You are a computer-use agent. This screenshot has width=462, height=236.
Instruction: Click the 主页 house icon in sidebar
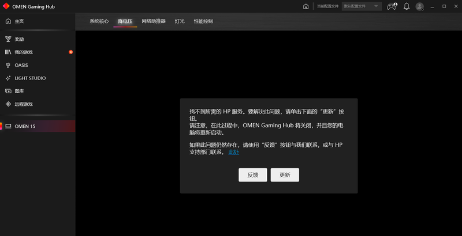click(x=8, y=21)
